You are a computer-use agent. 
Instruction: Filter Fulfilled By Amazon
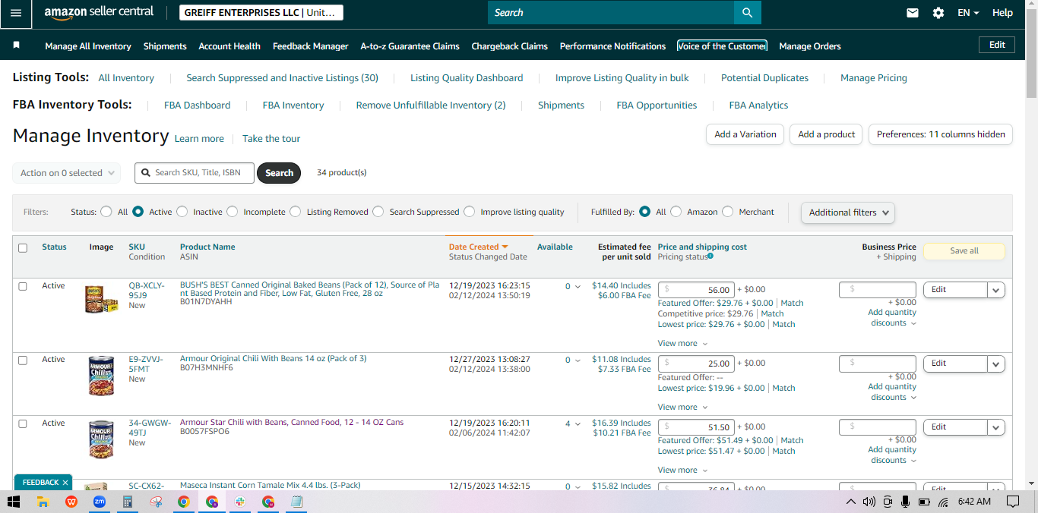click(x=676, y=212)
